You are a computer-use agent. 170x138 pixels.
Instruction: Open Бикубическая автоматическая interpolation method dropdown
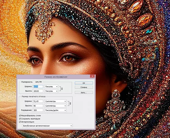click(47, 126)
